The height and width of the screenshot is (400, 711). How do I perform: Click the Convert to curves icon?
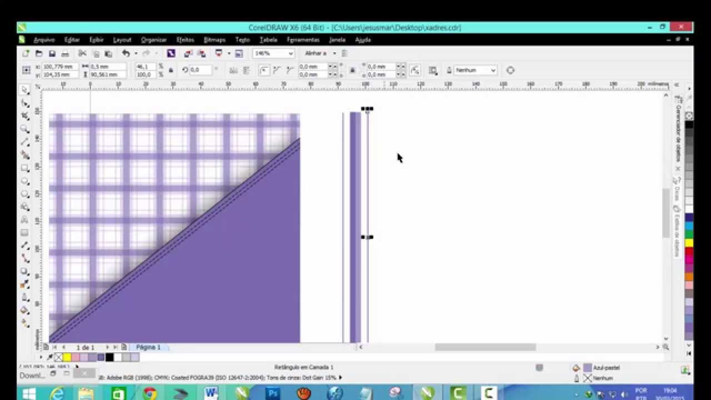tap(510, 70)
